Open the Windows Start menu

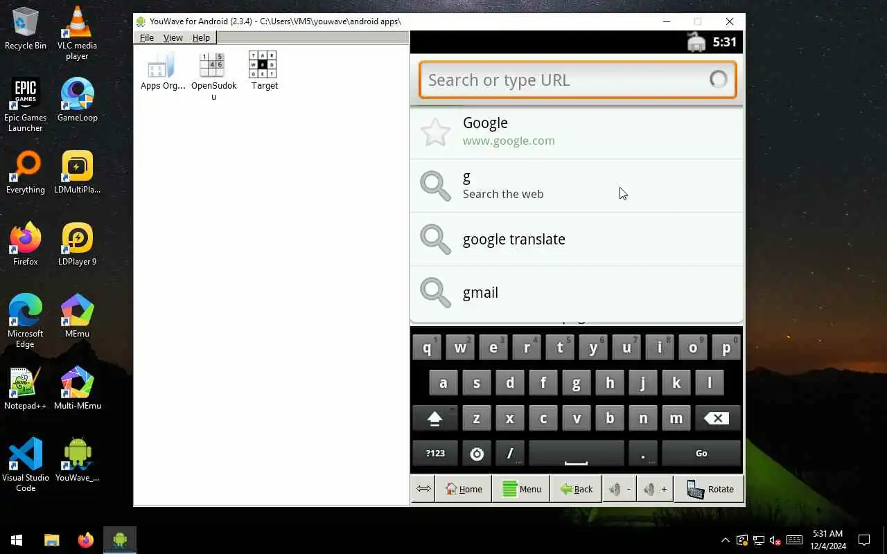pos(17,540)
